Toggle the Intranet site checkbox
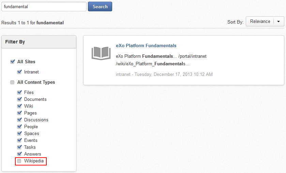286x173 pixels. 19,72
